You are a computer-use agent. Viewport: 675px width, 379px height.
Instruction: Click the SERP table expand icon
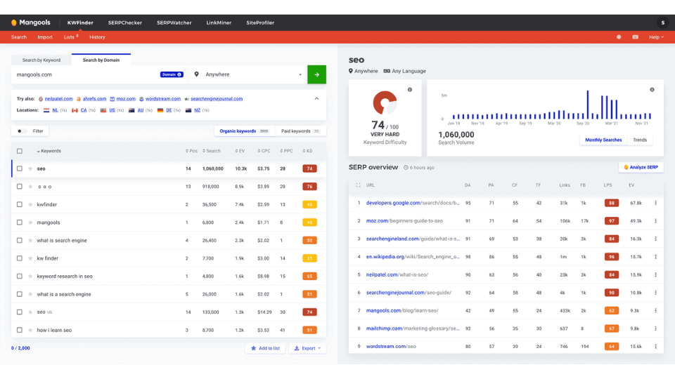click(358, 185)
